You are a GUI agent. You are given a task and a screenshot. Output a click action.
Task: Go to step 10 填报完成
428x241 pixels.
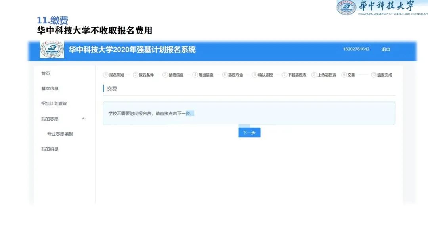pos(382,75)
